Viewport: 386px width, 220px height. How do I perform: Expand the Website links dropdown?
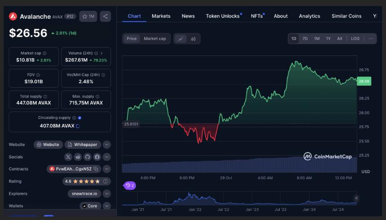pyautogui.click(x=106, y=145)
